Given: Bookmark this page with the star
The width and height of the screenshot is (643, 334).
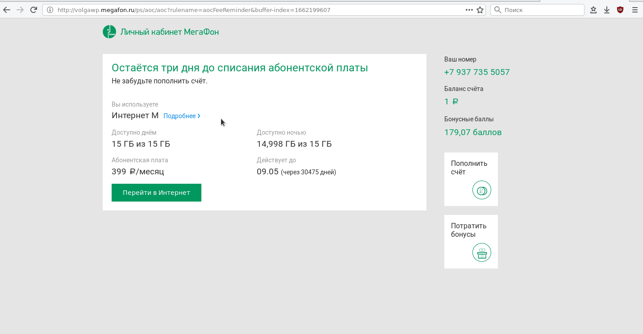Looking at the screenshot, I should (x=480, y=10).
